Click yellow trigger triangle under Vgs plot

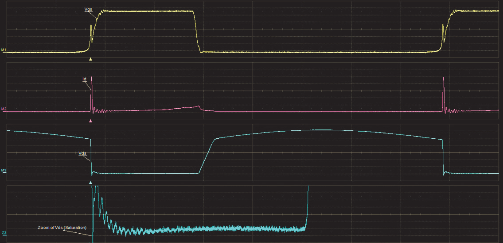click(x=91, y=59)
